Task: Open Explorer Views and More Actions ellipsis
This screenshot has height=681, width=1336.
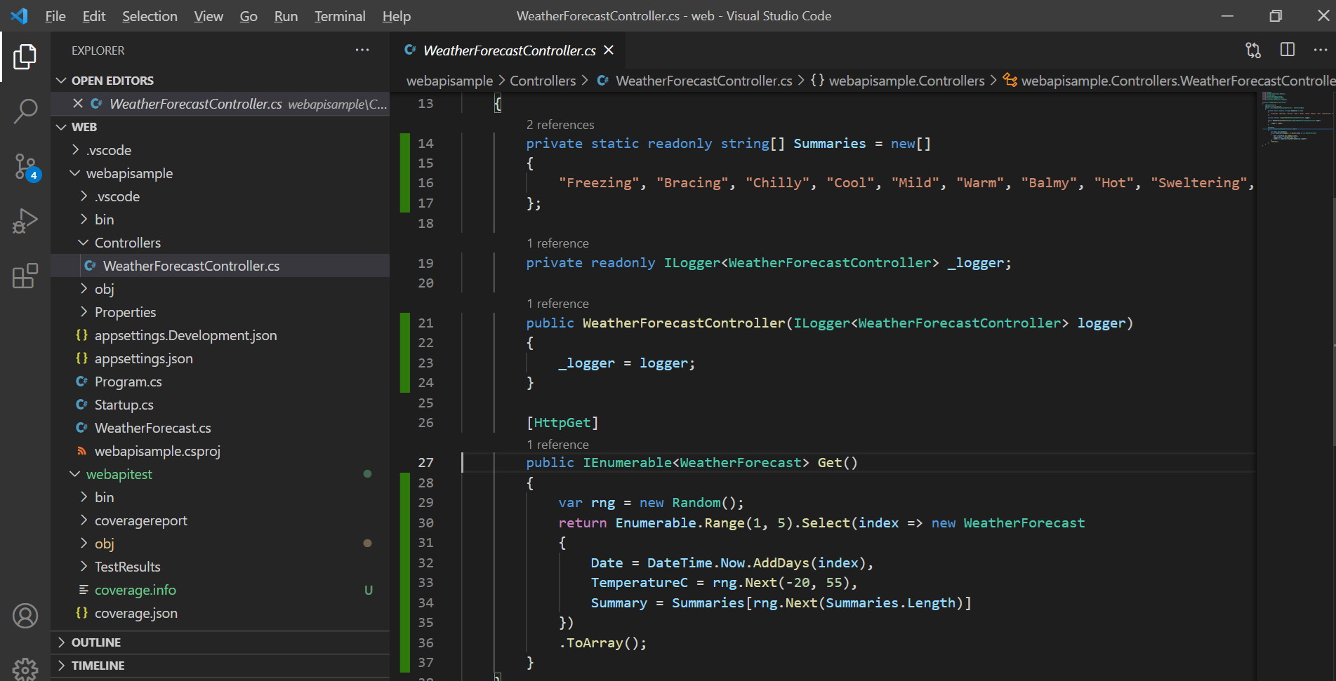Action: point(362,50)
